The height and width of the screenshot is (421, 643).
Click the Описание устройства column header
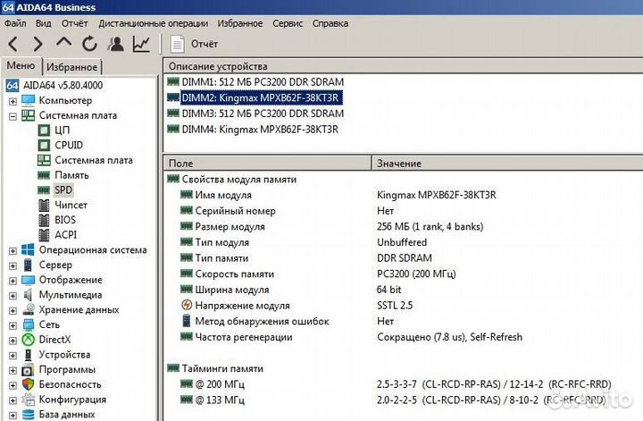[403, 66]
